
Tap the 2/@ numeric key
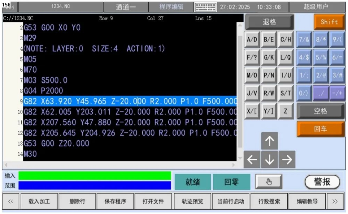[321, 75]
